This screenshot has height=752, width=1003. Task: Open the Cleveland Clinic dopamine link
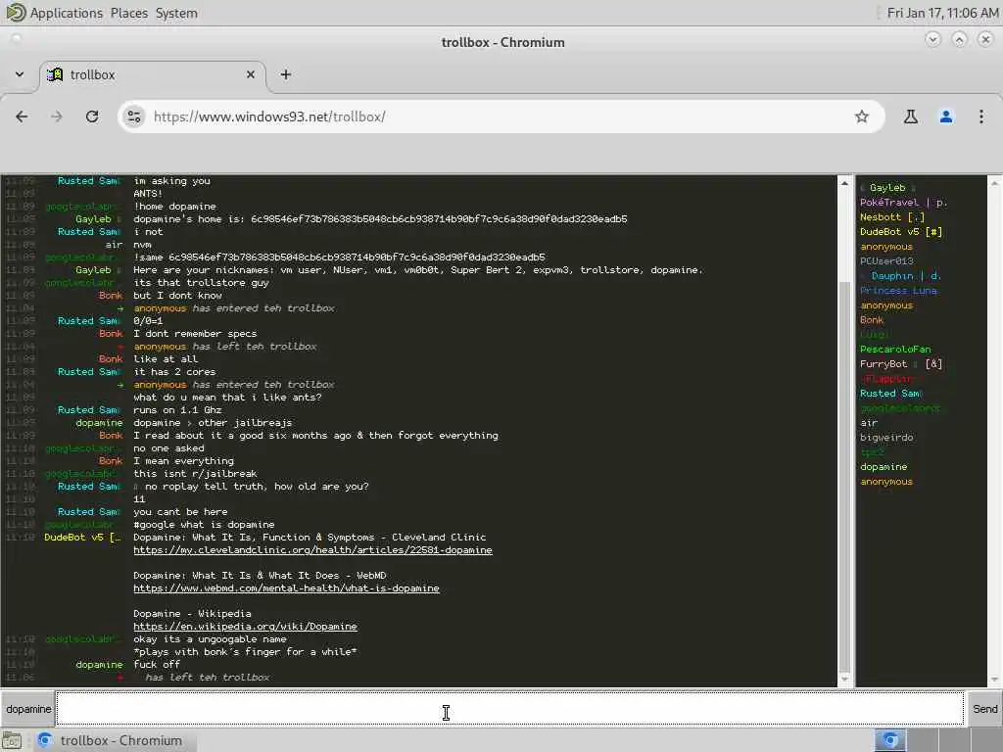tap(312, 550)
